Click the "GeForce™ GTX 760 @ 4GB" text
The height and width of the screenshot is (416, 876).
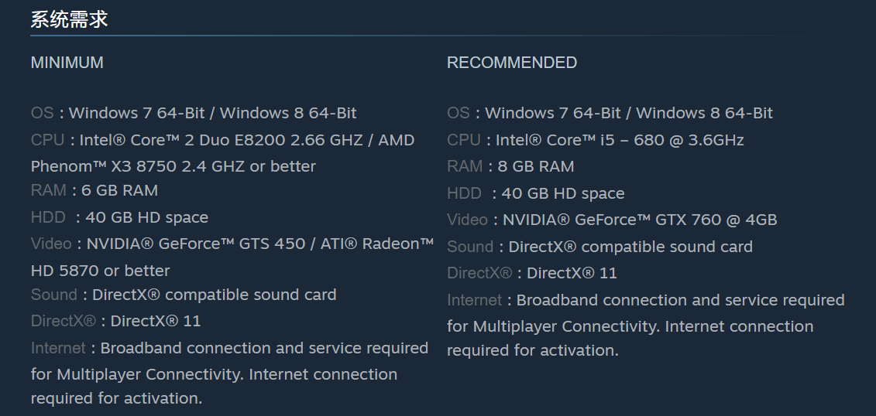pyautogui.click(x=678, y=220)
